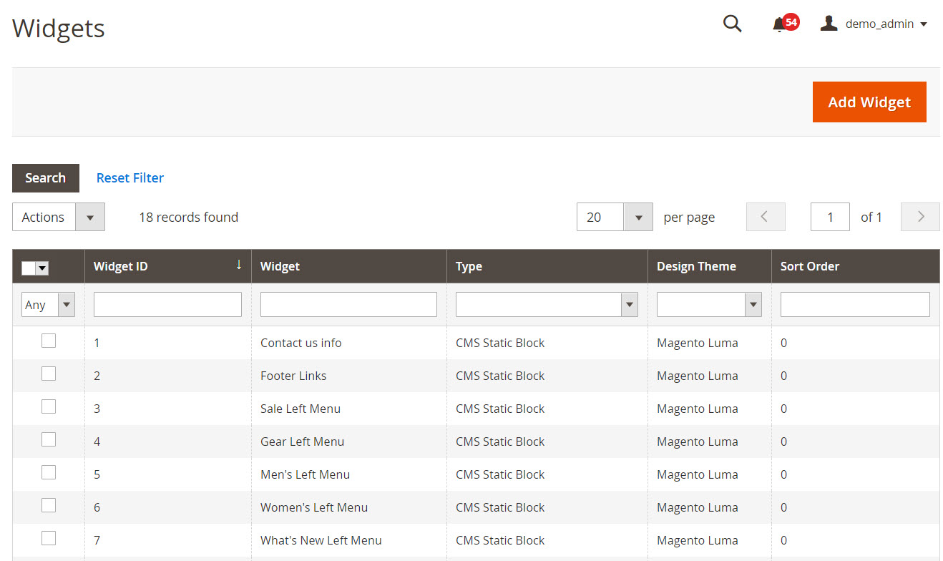This screenshot has height=561, width=943.
Task: Click CMS Static Block in Footer Links row
Action: 500,376
